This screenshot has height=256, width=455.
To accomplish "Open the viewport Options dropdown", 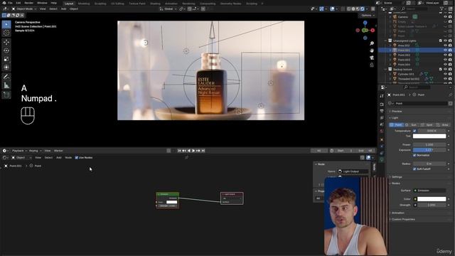I will click(x=368, y=16).
